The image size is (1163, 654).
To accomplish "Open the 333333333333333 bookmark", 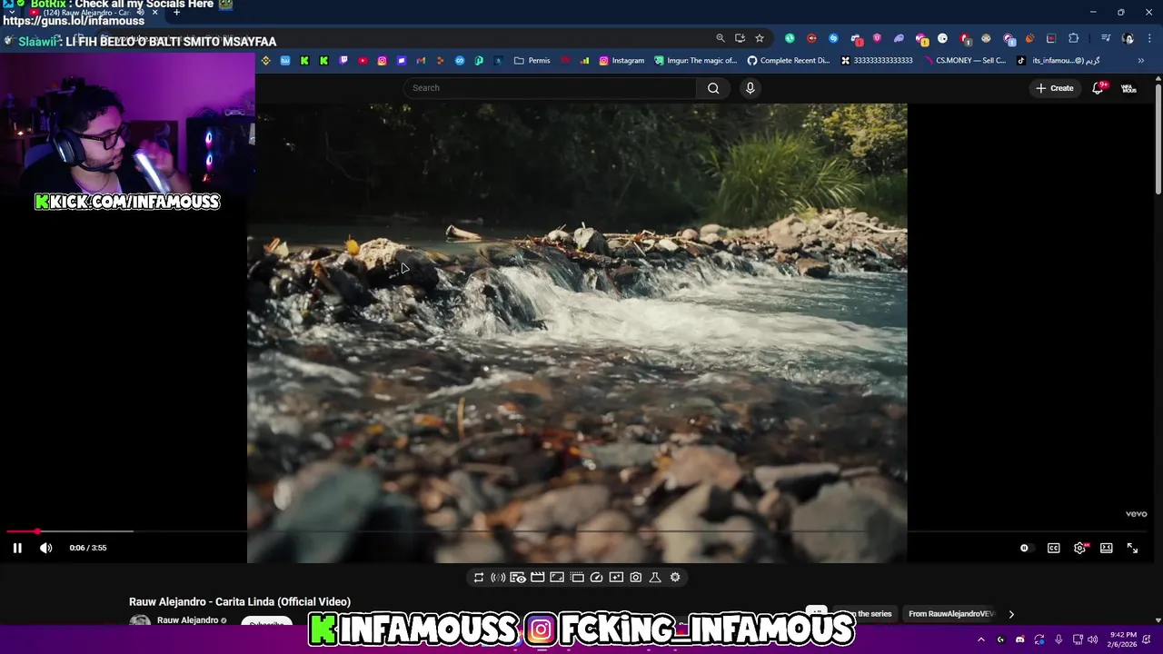I will pos(877,61).
